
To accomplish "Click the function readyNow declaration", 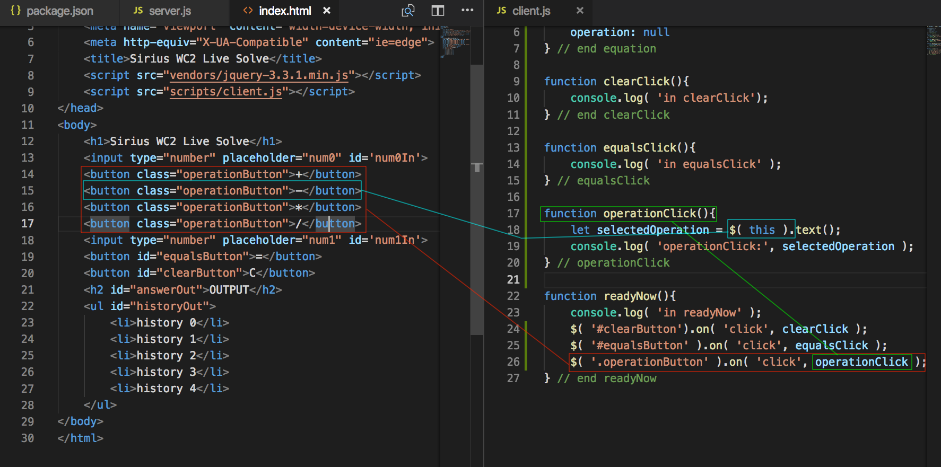I will 610,296.
